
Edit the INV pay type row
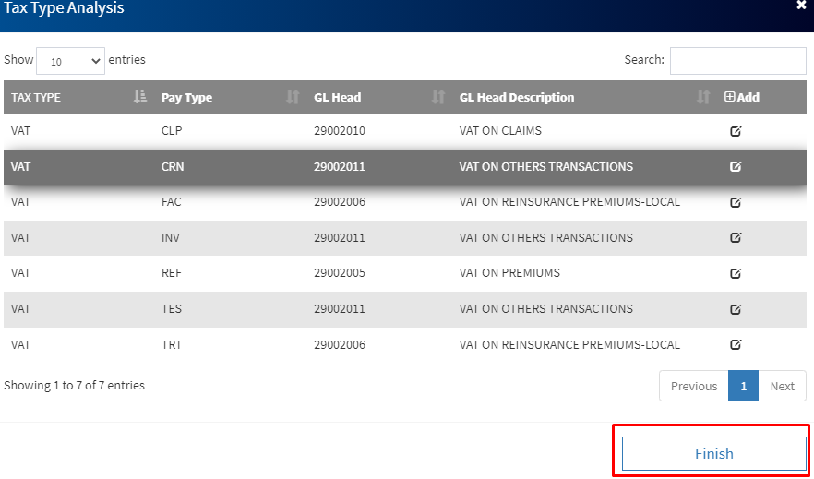(736, 237)
